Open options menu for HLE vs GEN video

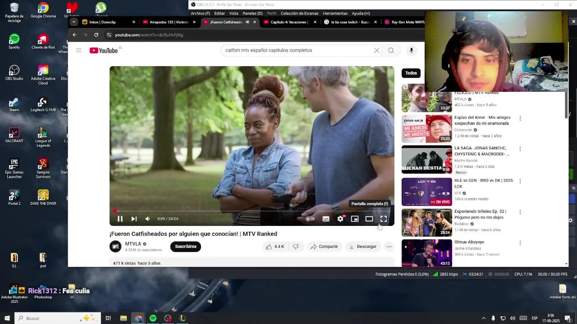point(520,181)
